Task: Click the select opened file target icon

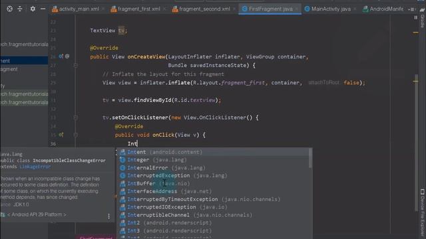Action: point(9,9)
